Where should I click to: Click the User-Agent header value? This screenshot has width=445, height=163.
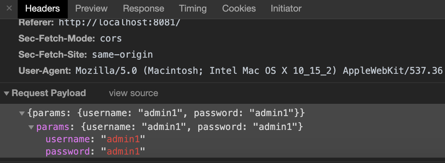pyautogui.click(x=259, y=71)
